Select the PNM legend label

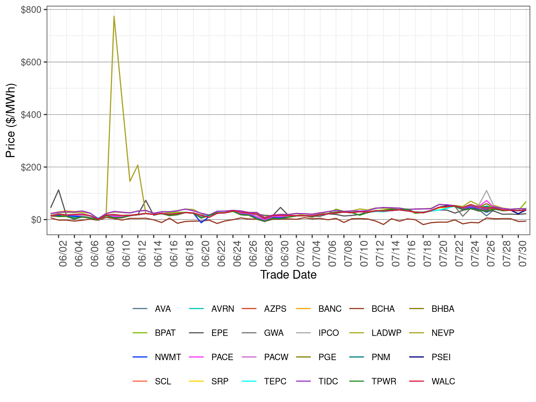tap(381, 357)
